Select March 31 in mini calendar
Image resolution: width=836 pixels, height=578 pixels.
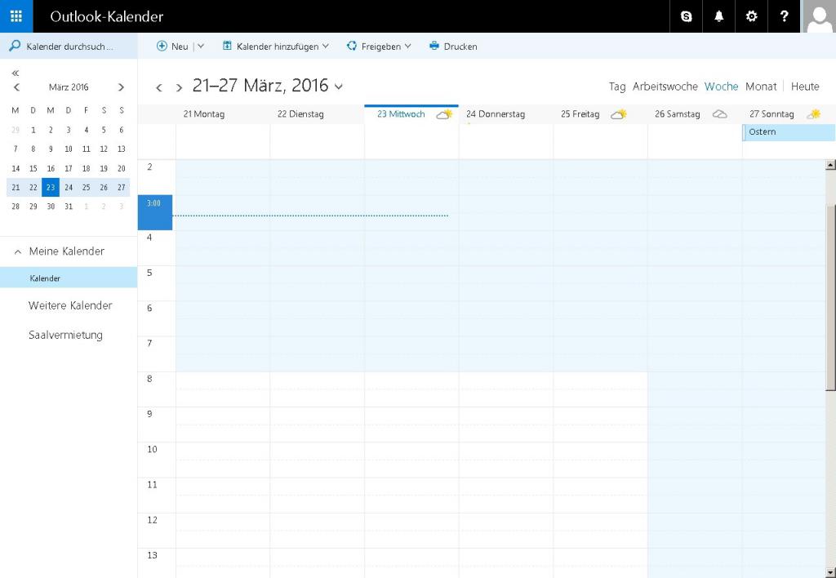(x=69, y=207)
